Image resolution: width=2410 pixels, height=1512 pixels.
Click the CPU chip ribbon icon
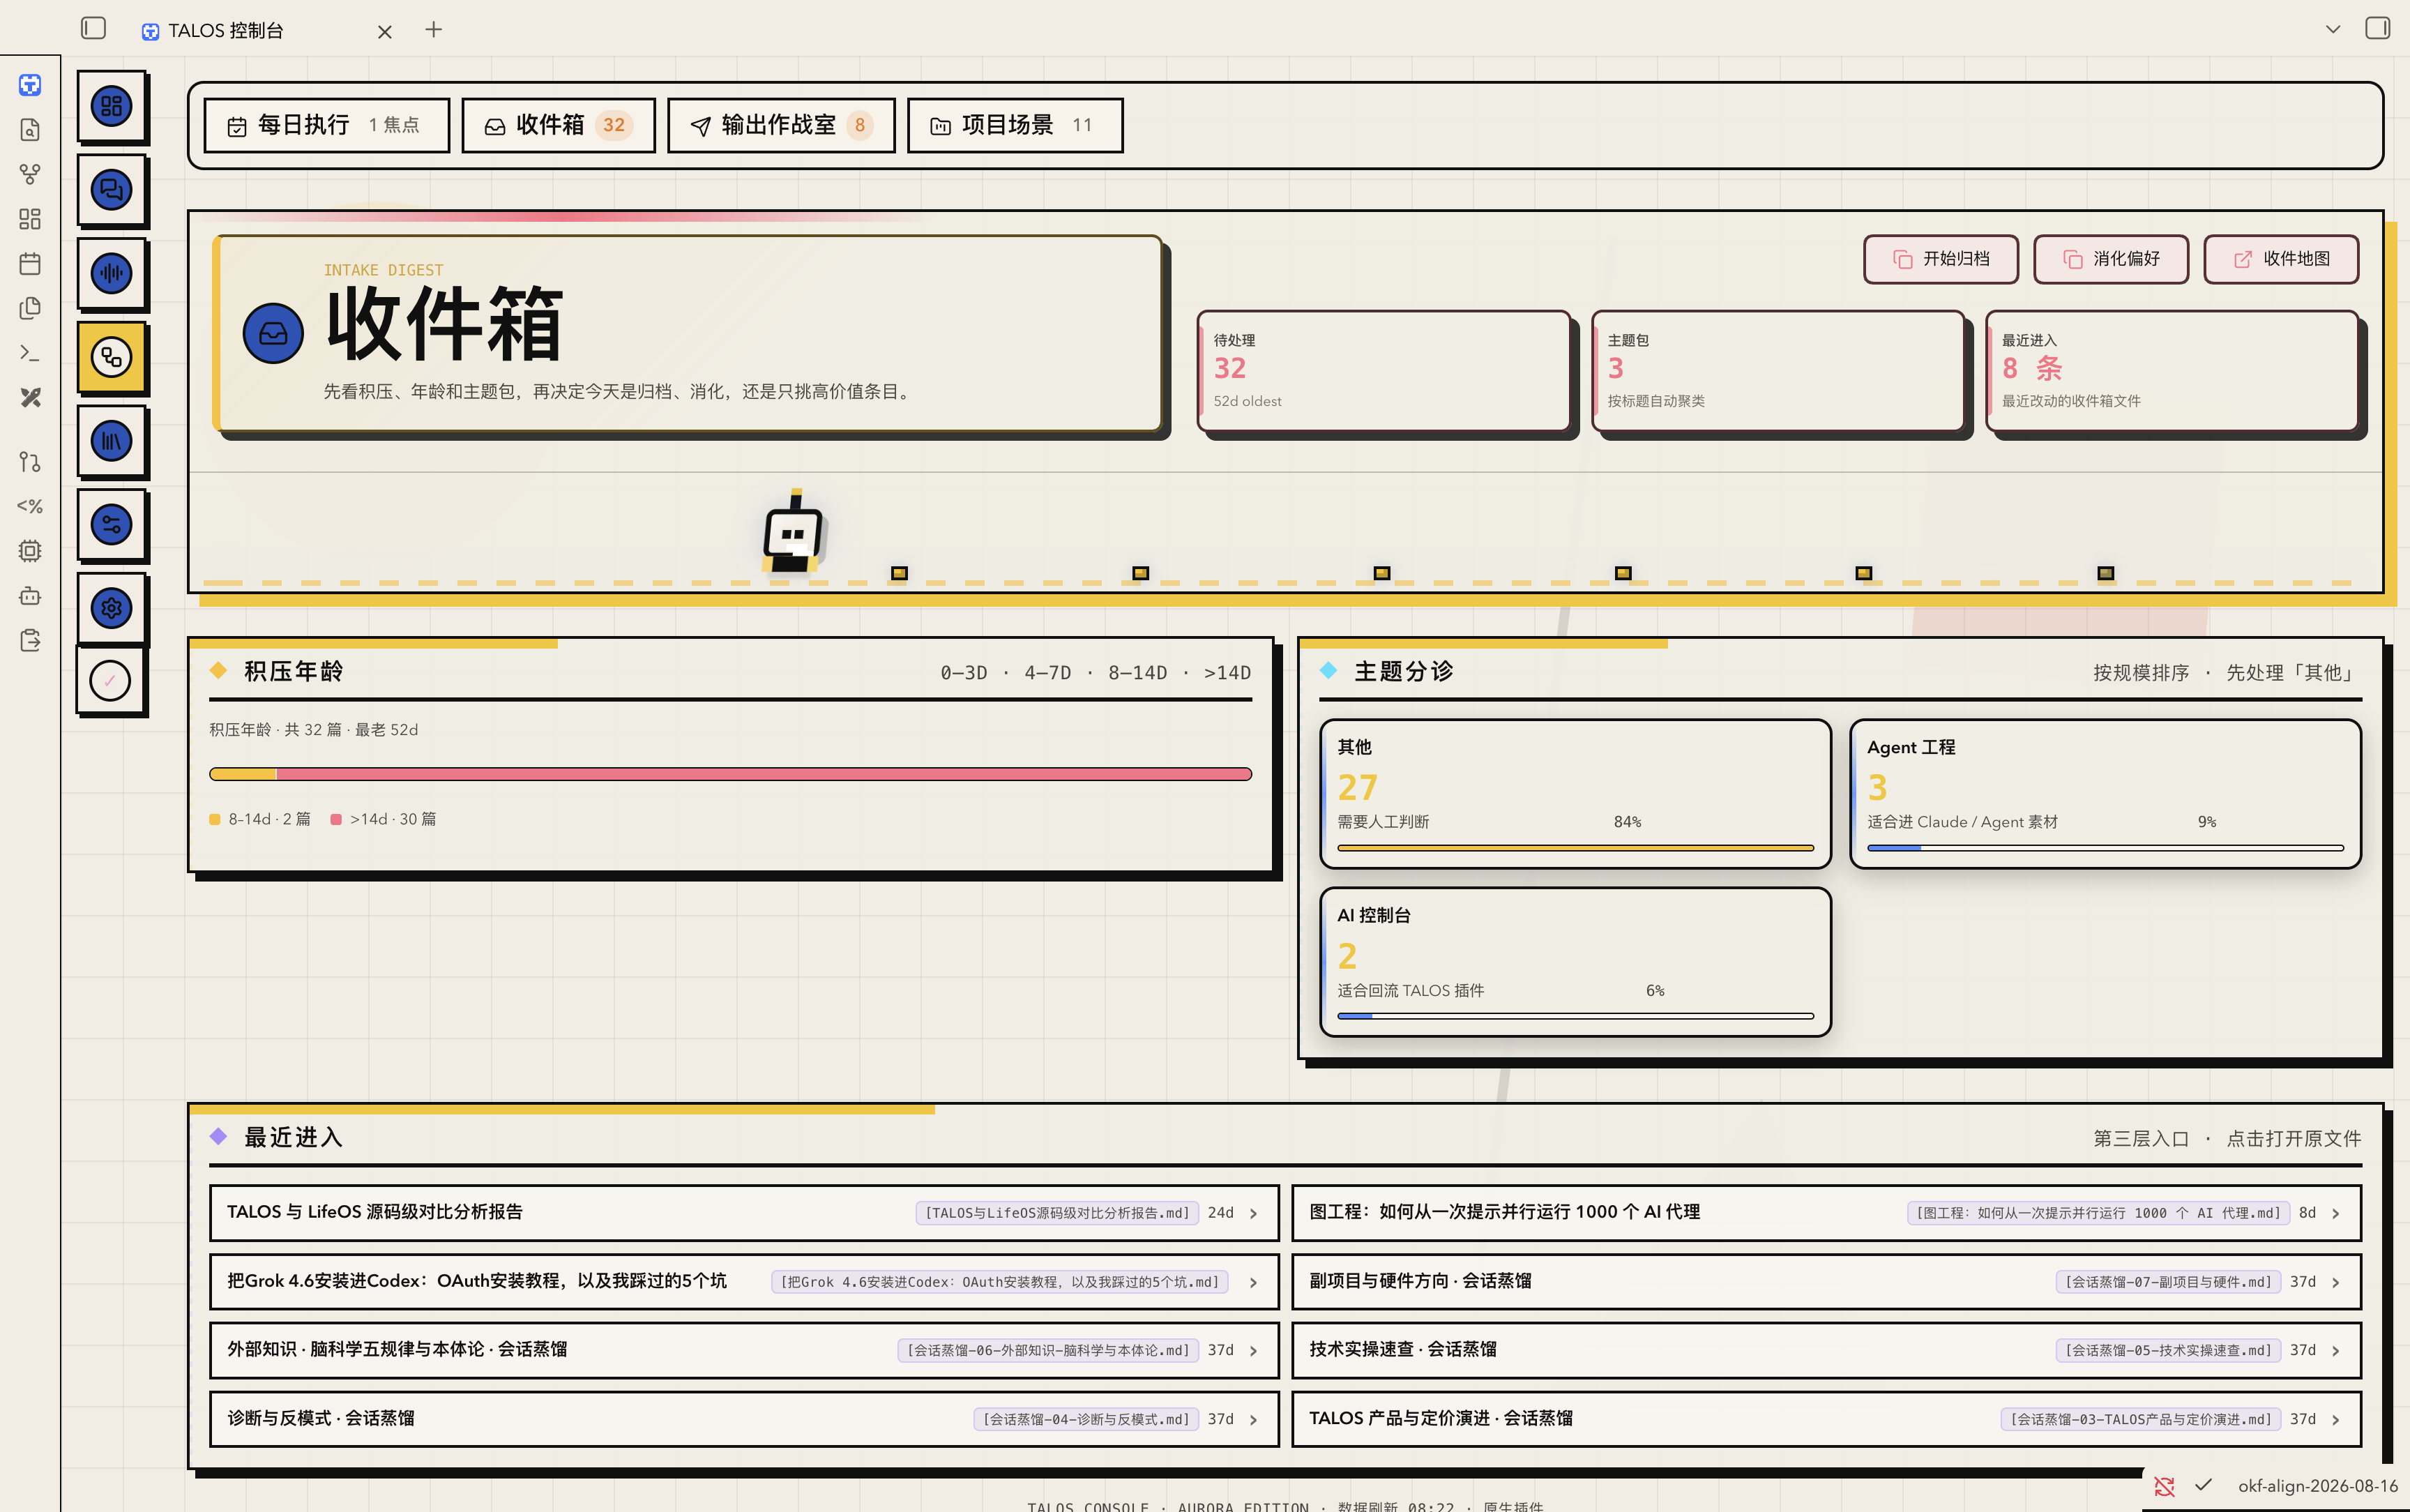pos(30,551)
